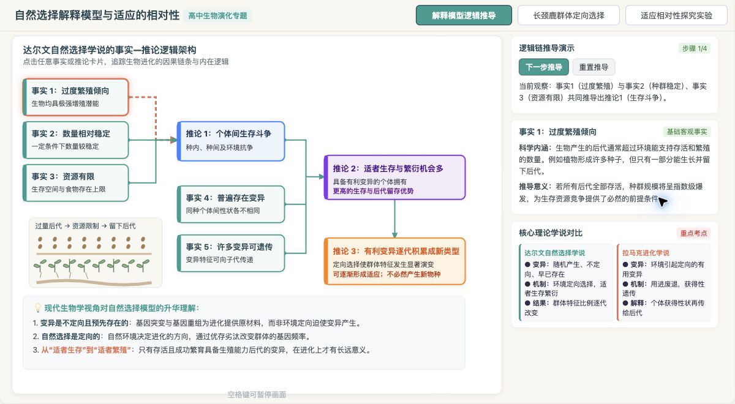Image resolution: width=735 pixels, height=404 pixels.
Task: Switch to 解释模型逻辑推导 tab
Action: [x=464, y=15]
